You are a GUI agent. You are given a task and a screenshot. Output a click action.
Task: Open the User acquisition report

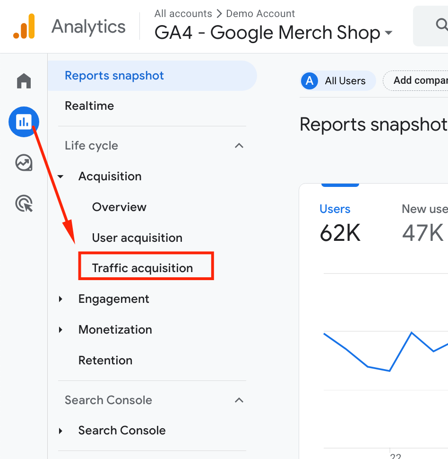137,238
